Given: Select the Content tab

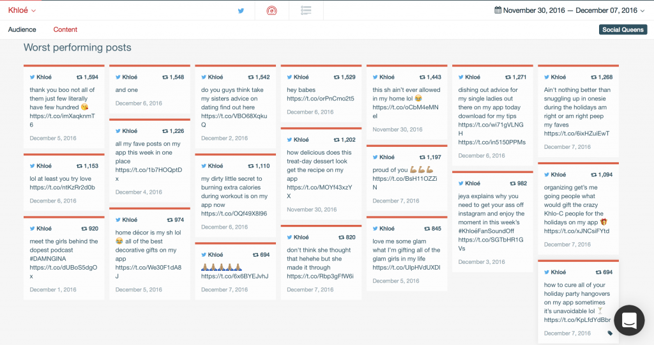Looking at the screenshot, I should tap(65, 29).
